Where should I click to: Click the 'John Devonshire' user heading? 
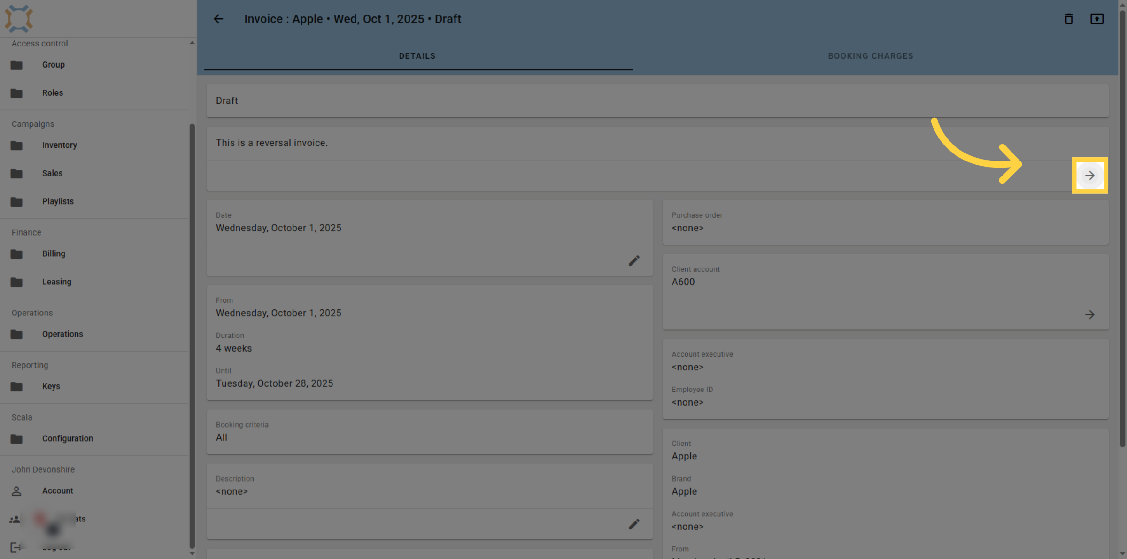tap(43, 469)
